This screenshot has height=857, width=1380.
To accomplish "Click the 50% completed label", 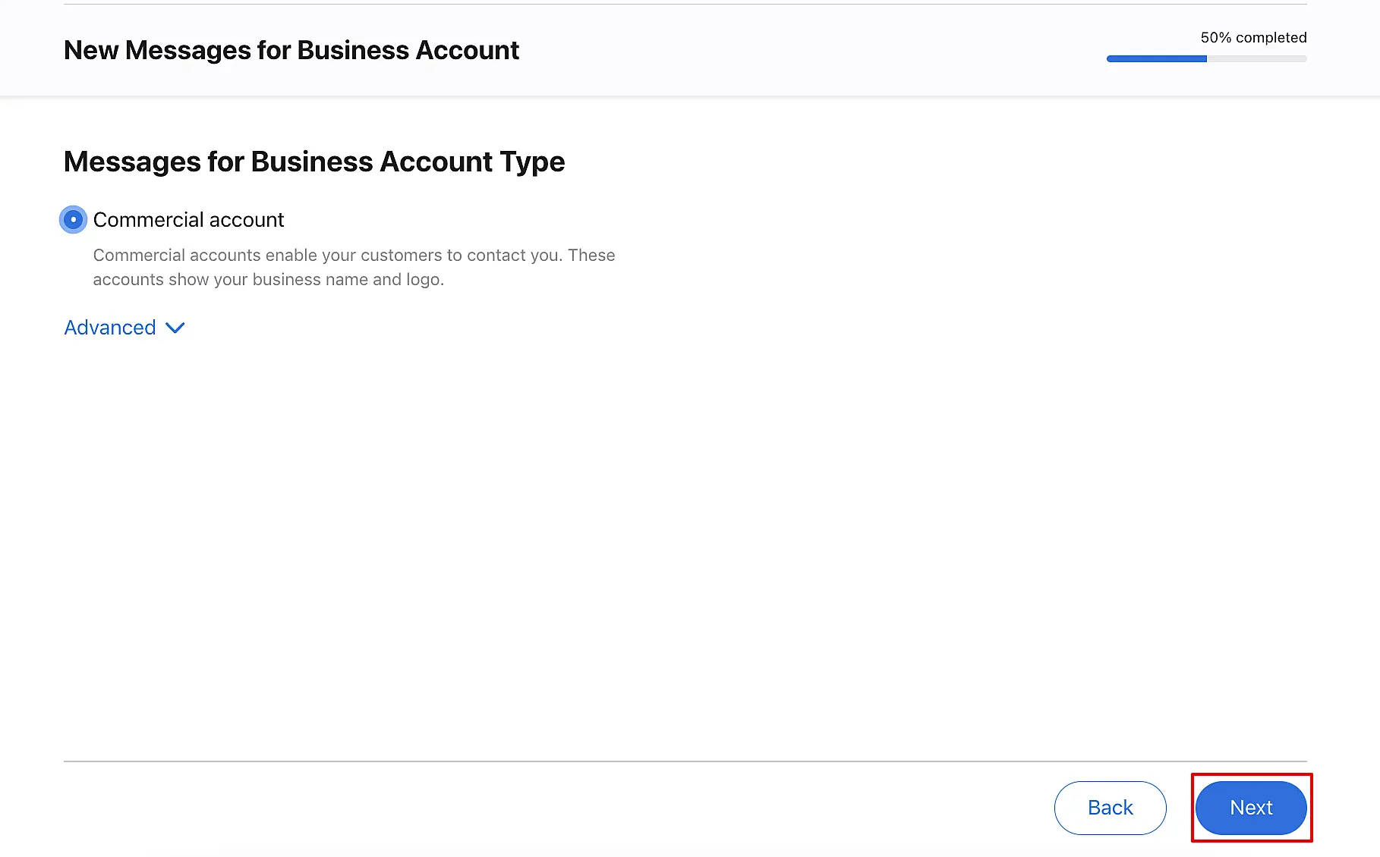I will [1253, 37].
